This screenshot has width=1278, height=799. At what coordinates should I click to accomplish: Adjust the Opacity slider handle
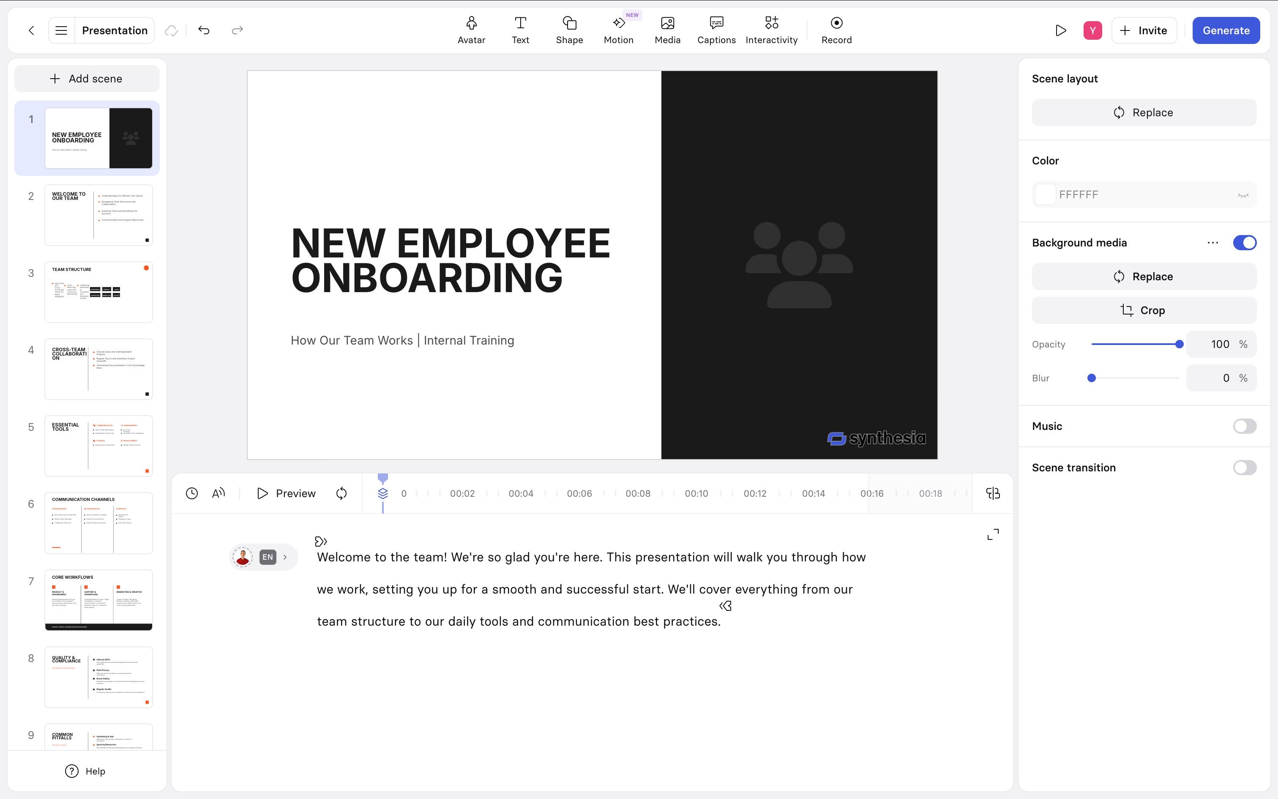pos(1179,344)
